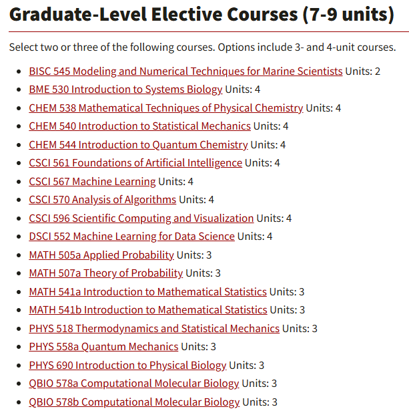
Task: Open PHYS 690 Introduction to Physical Biology
Action: [x=127, y=365]
